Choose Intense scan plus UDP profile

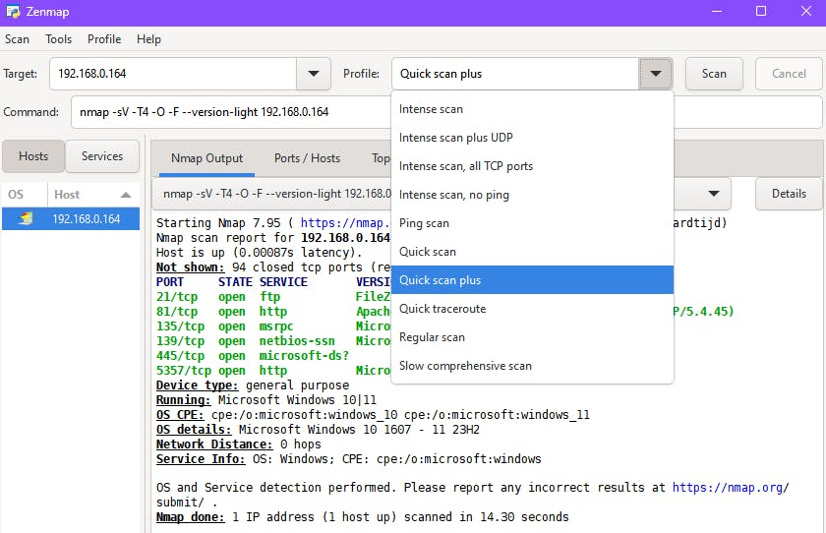(533, 138)
